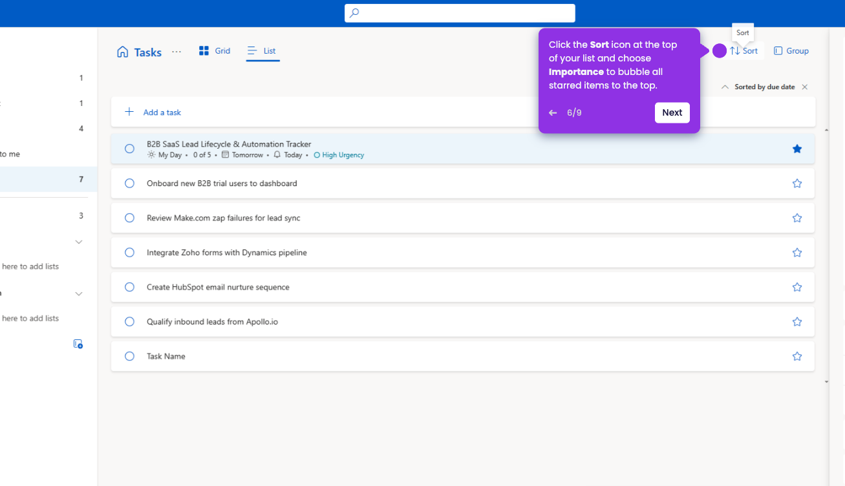This screenshot has width=845, height=486.
Task: Select the Integrate Zoho forms with Dynamics pipeline title
Action: point(227,253)
